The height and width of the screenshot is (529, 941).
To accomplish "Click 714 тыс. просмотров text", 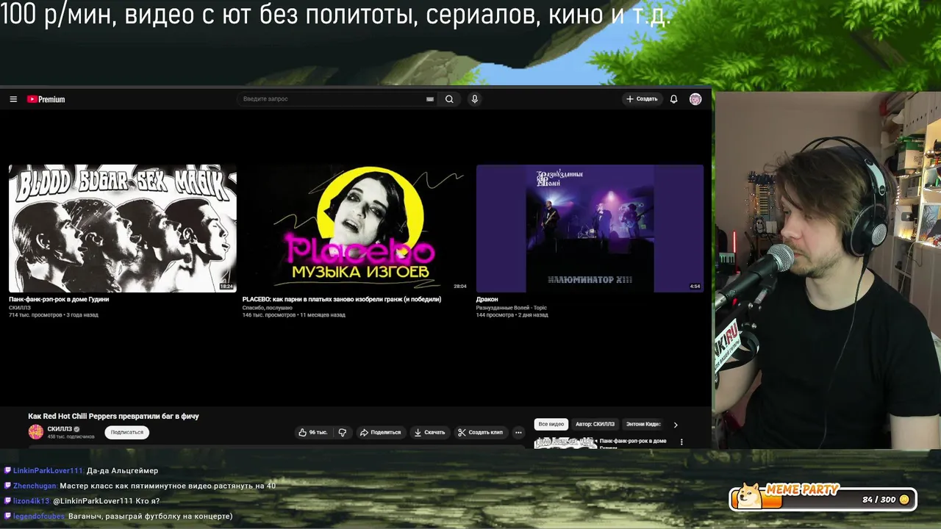I will (36, 315).
